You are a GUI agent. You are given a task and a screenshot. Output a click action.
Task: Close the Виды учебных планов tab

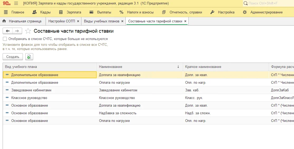122,21
